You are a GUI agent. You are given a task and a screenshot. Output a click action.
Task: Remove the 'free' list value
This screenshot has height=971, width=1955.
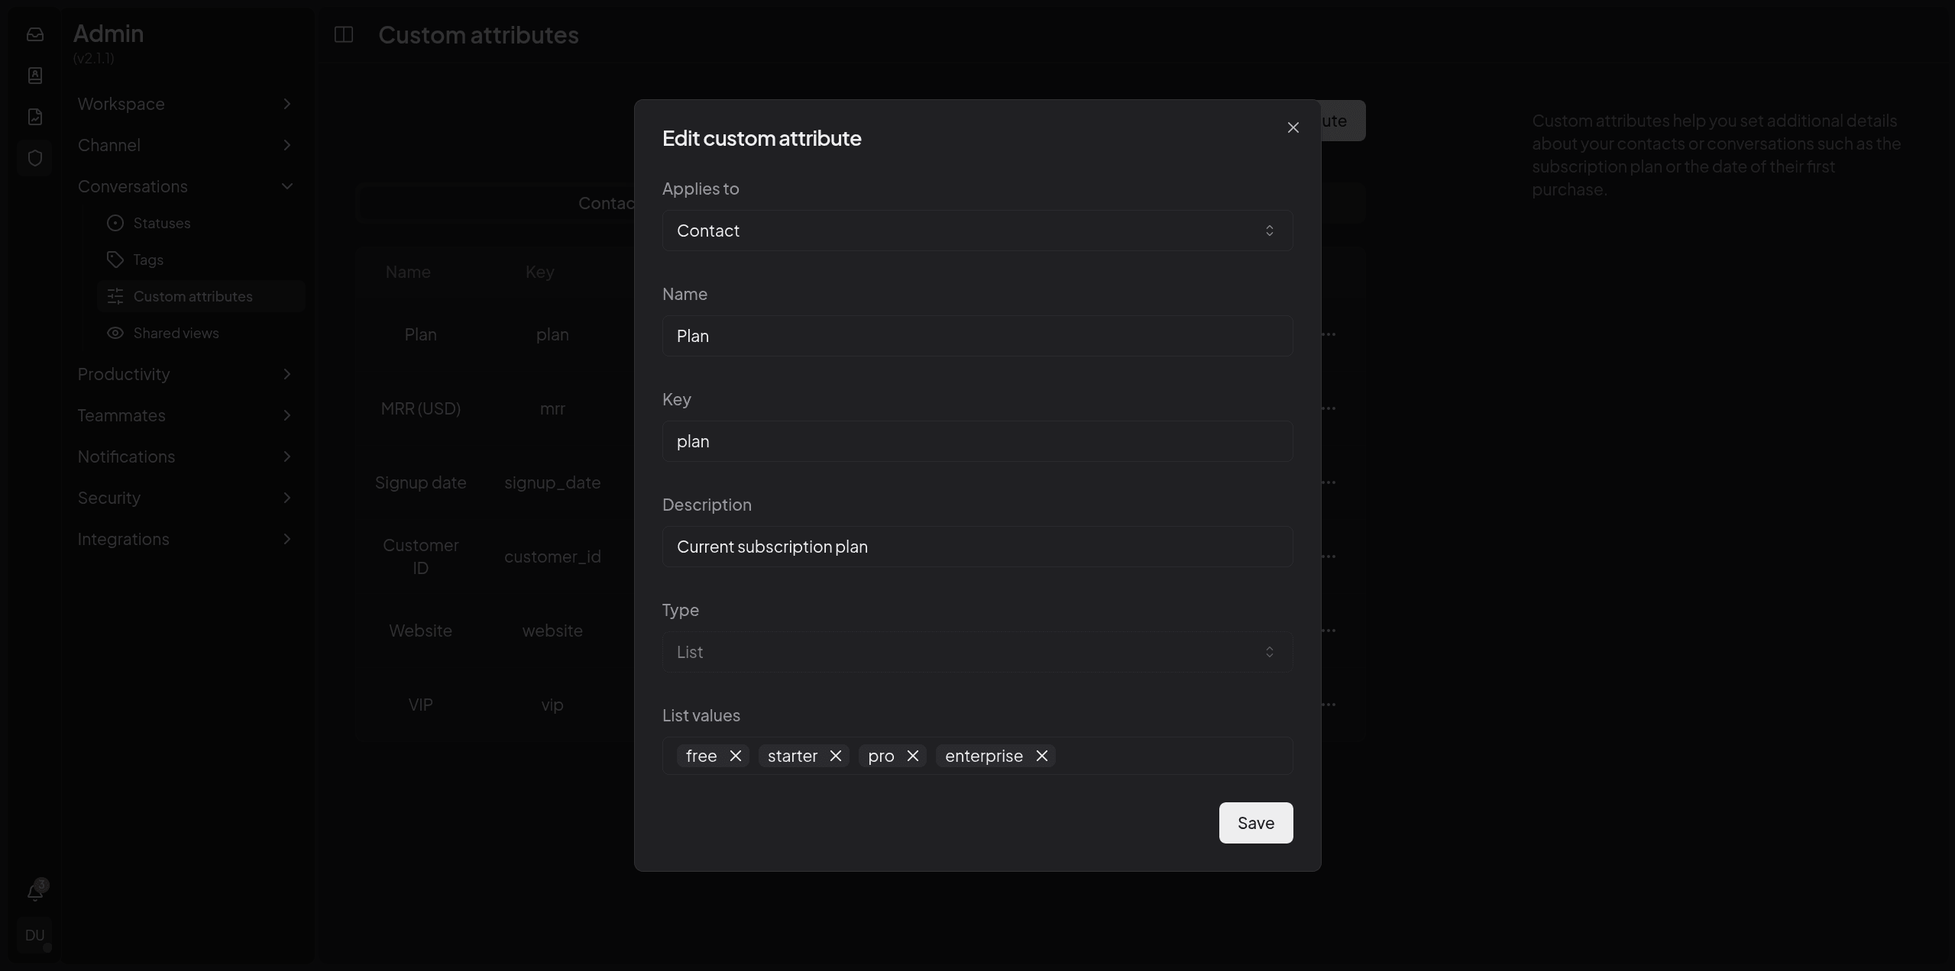[735, 756]
